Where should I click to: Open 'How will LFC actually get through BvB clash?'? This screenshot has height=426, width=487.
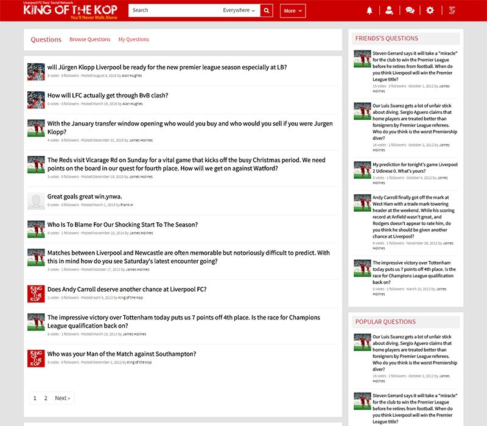pyautogui.click(x=108, y=96)
